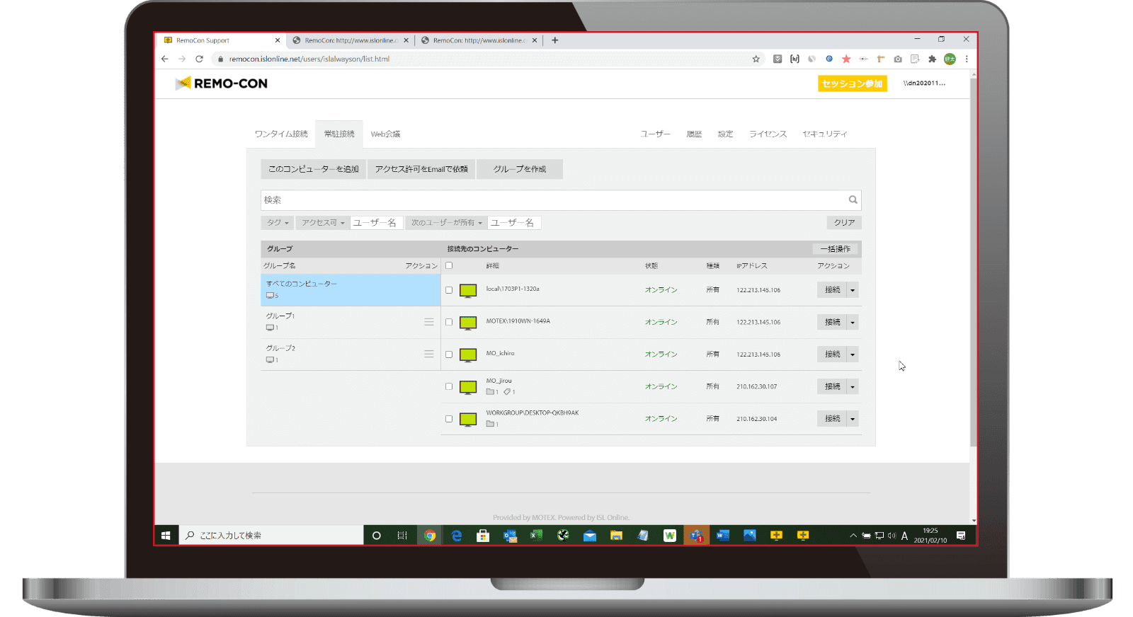The width and height of the screenshot is (1133, 617).
Task: Open a new browser tab
Action: [x=555, y=40]
